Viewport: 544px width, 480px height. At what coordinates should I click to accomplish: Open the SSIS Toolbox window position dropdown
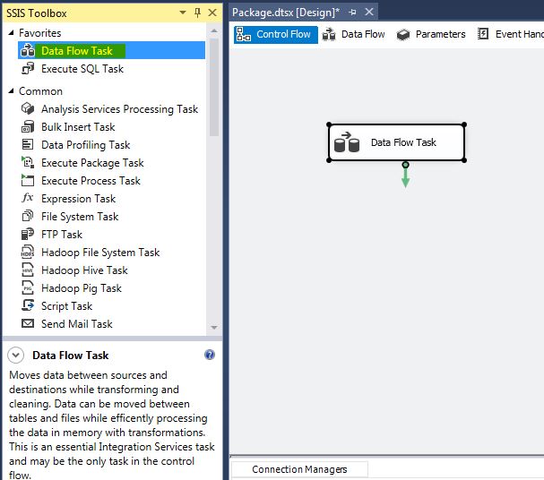[183, 13]
